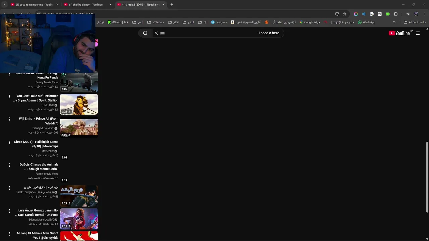Open the مسلسلات bookmark folder
Screen dimensions: 429x241
(156, 22)
